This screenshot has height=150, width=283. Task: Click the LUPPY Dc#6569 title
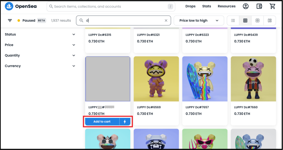click(149, 107)
